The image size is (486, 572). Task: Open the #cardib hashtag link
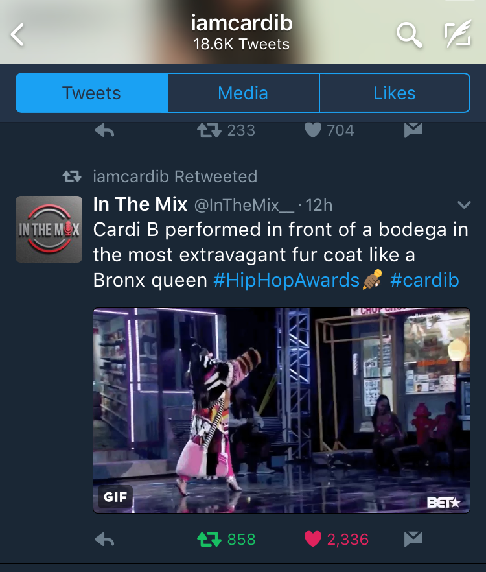click(x=424, y=280)
